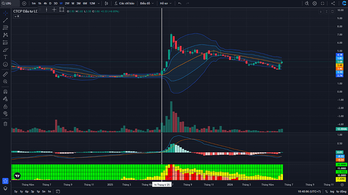Set date range to 6p
The width and height of the screenshot is (348, 195).
click(27, 191)
